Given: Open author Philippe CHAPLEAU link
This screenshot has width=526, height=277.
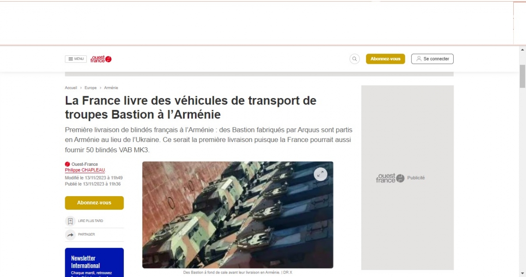Looking at the screenshot, I should [x=85, y=170].
